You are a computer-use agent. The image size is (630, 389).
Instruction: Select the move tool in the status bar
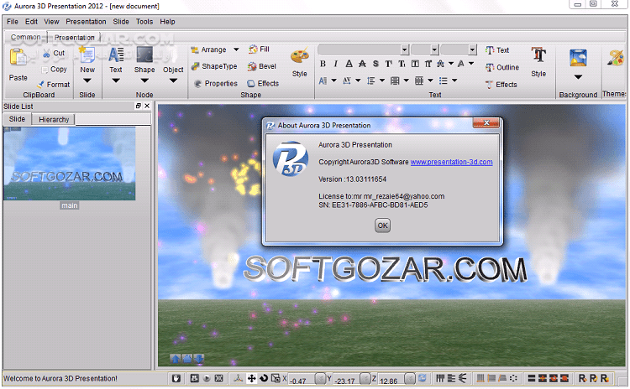point(252,379)
